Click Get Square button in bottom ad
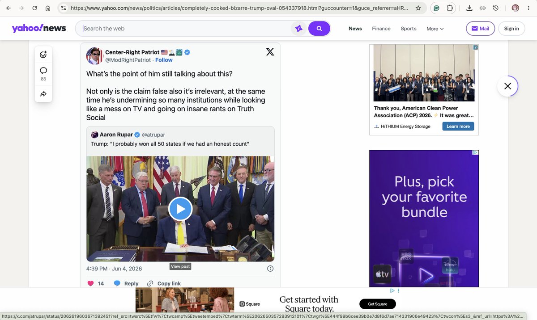 [378, 304]
